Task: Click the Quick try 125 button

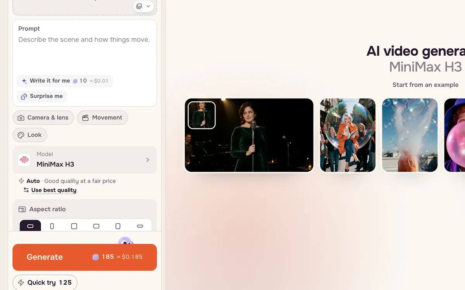Action: [x=45, y=283]
